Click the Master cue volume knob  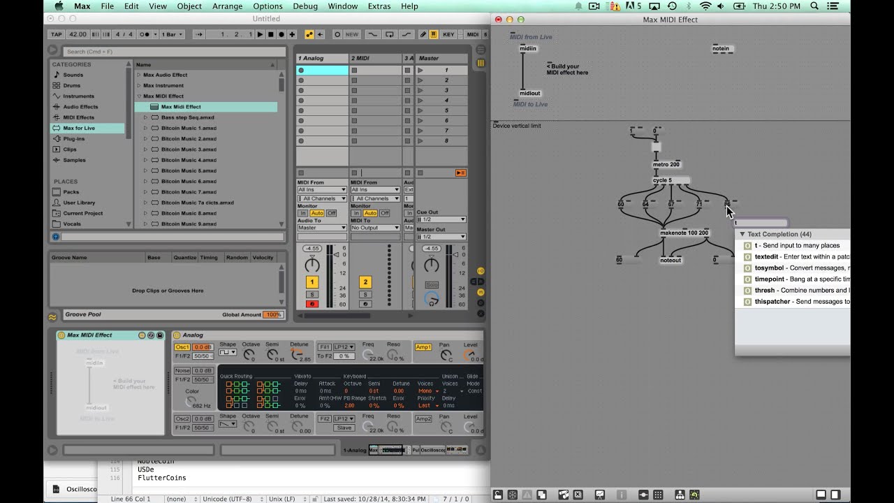point(432,299)
